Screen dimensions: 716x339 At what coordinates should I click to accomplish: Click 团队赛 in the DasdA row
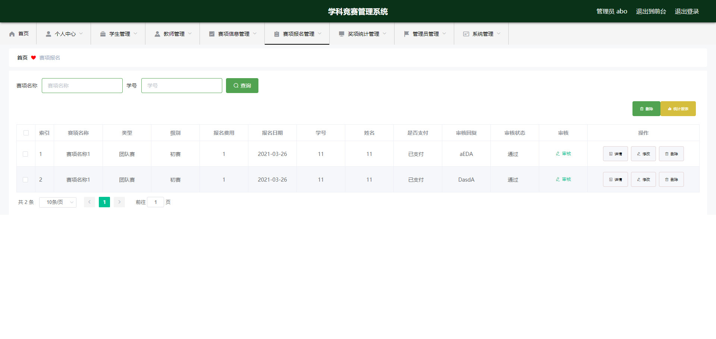(x=127, y=180)
